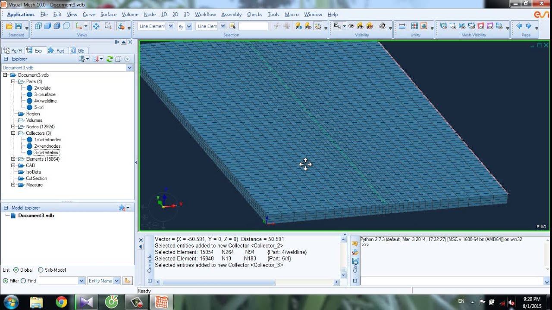Screen dimensions: 552x310
Task: Open a file using the Standard toolbar folder icon
Action: click(9, 26)
